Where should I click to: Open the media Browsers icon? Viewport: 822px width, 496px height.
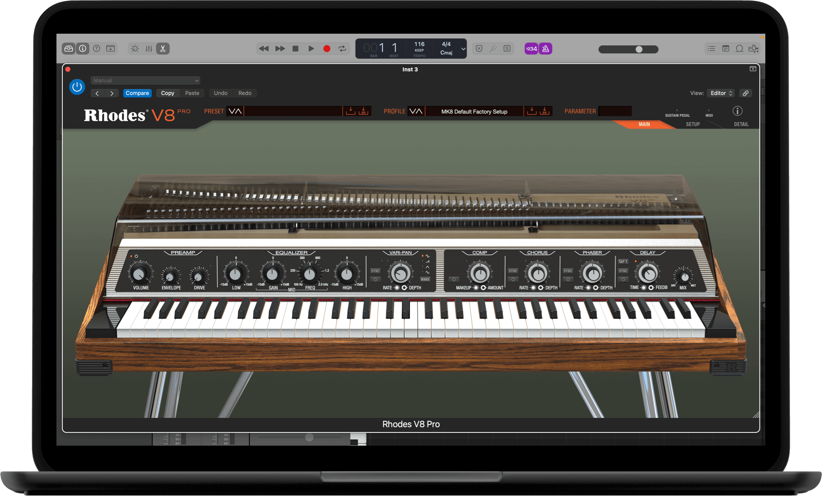pos(753,48)
